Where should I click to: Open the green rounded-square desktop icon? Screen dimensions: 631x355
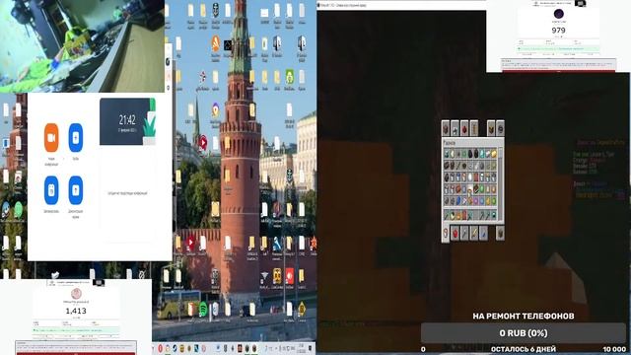(289, 76)
